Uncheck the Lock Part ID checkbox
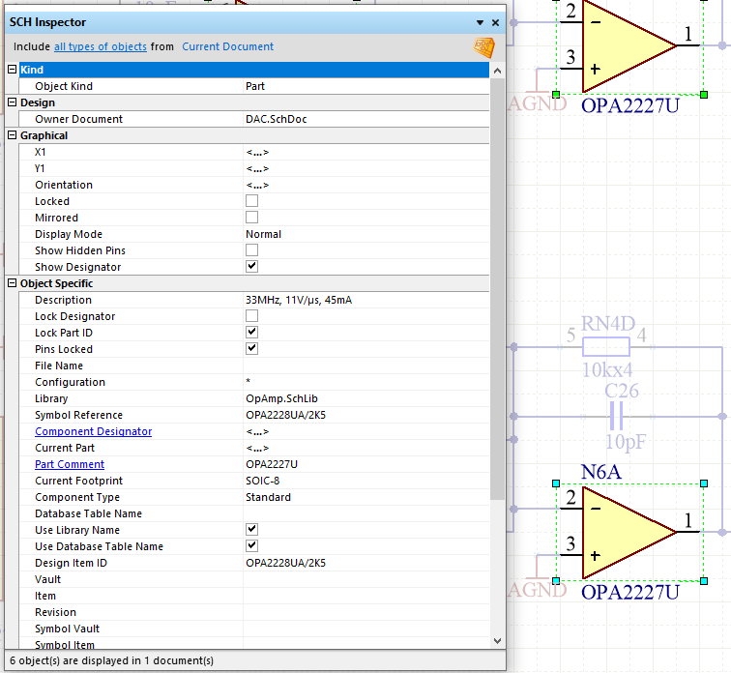Viewport: 731px width, 673px height. click(x=251, y=333)
